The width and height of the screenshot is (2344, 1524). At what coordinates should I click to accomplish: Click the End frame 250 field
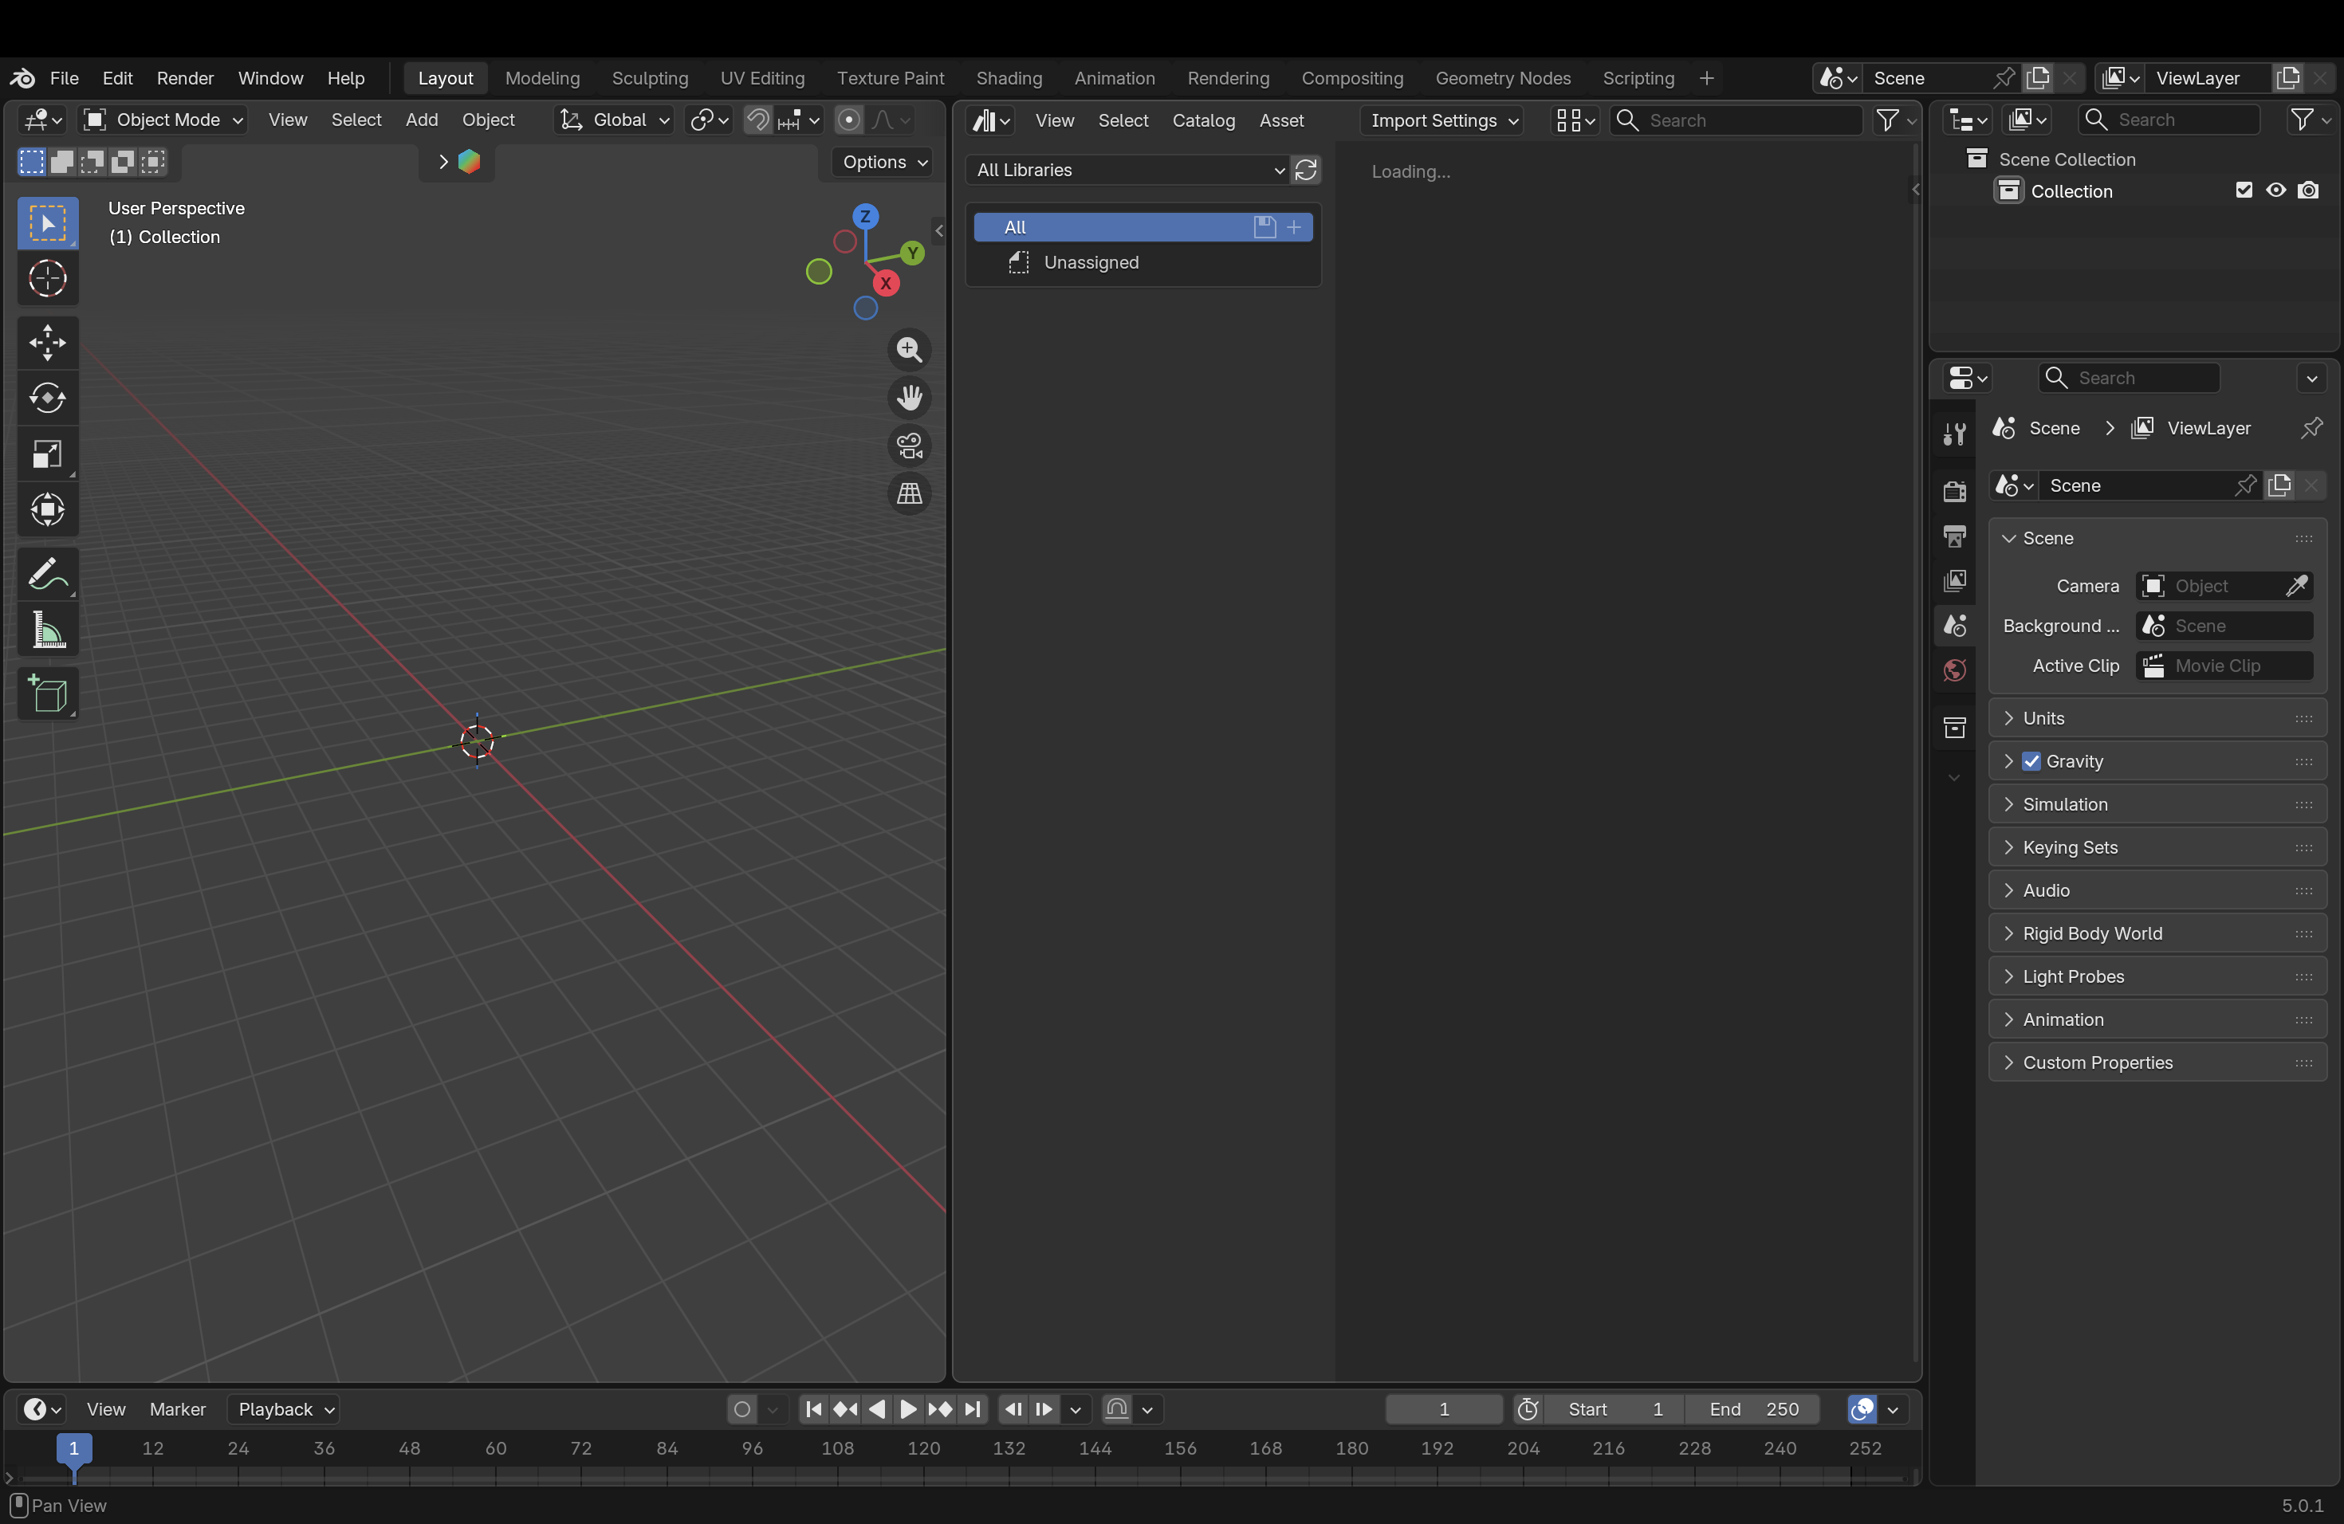pyautogui.click(x=1752, y=1410)
